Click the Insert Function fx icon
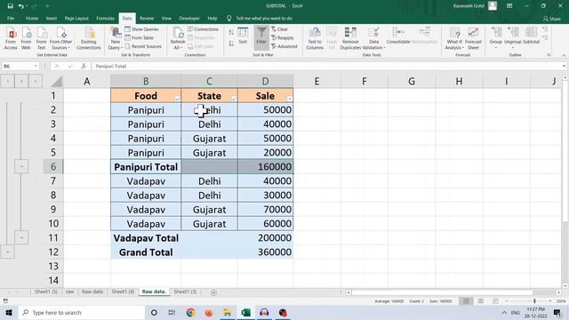The image size is (569, 320). 84,66
